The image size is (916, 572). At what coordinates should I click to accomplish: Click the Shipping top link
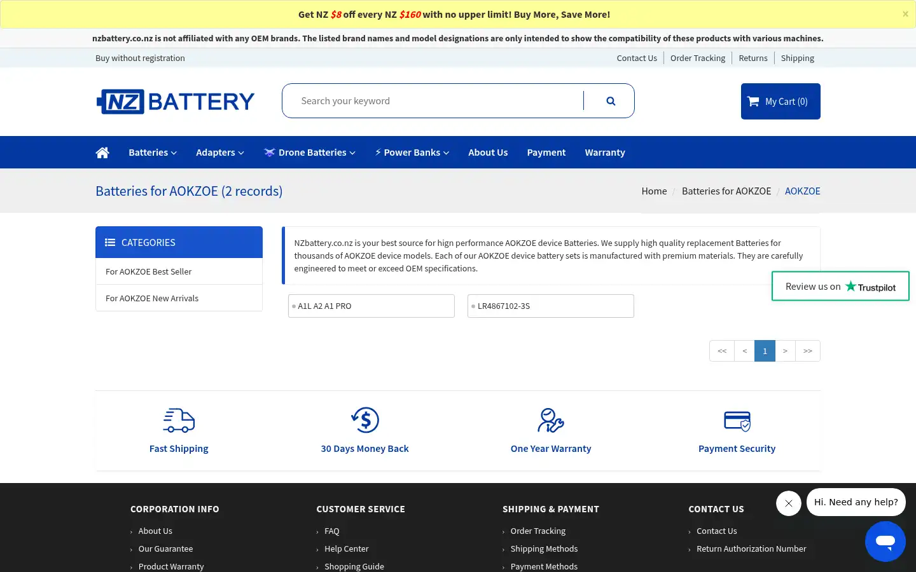click(x=798, y=58)
